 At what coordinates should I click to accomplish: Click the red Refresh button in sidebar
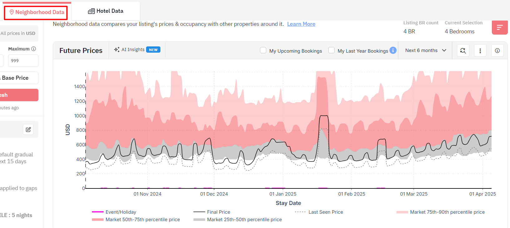tap(19, 95)
